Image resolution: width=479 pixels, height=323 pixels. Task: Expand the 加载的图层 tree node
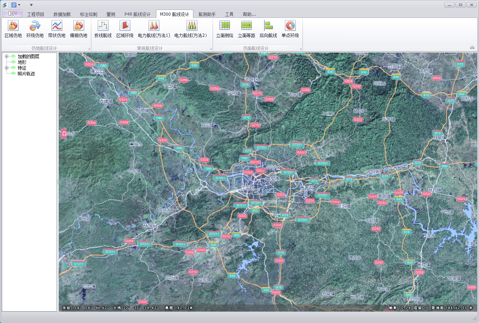coord(6,56)
